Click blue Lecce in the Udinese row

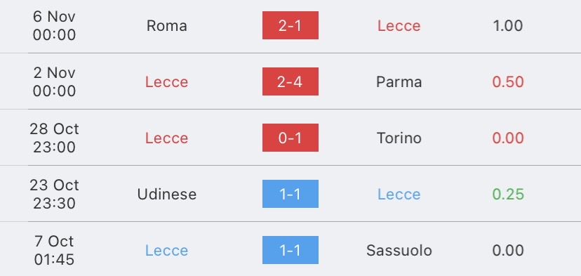coord(399,195)
